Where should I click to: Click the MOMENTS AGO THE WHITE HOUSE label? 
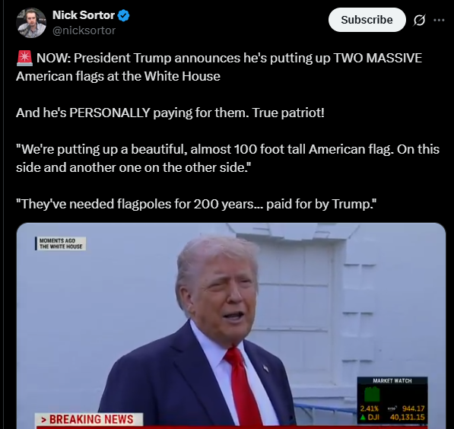(x=61, y=243)
